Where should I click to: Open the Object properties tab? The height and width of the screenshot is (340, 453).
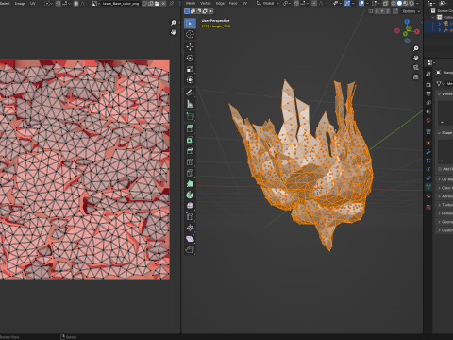pyautogui.click(x=428, y=143)
